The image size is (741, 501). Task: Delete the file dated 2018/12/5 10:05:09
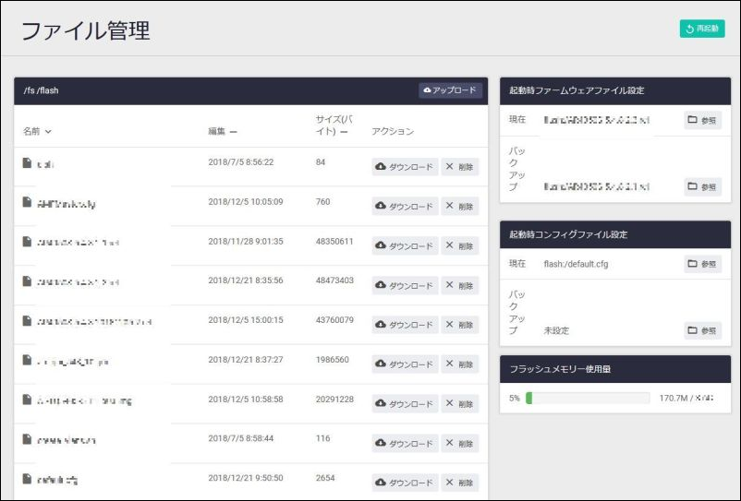point(459,207)
